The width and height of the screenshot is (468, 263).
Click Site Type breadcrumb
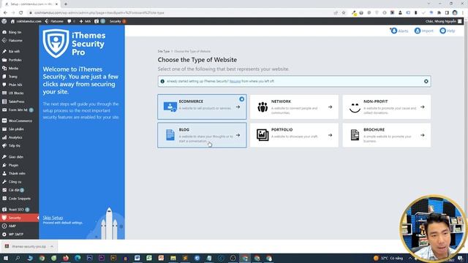[164, 51]
